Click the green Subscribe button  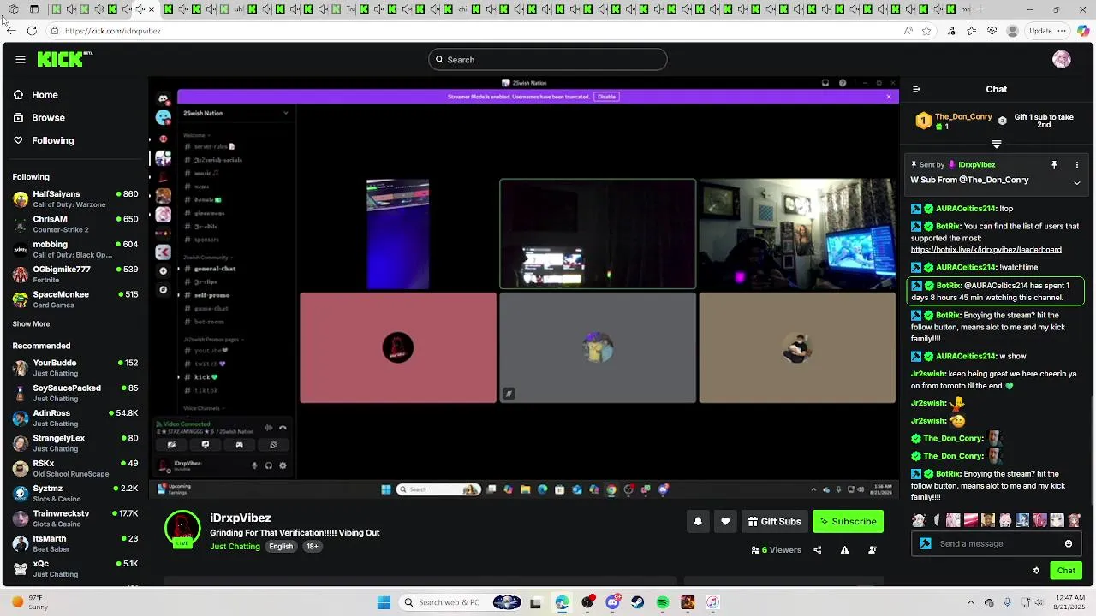click(848, 521)
